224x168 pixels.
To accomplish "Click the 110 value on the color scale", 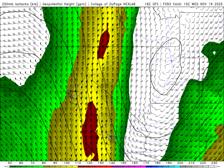I will tap(78, 163).
